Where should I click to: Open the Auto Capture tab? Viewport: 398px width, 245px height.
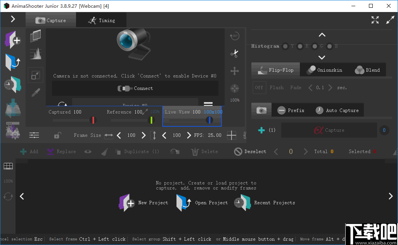point(337,110)
